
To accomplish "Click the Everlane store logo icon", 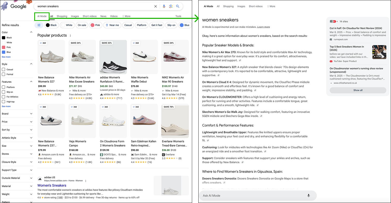I will click(x=163, y=154).
